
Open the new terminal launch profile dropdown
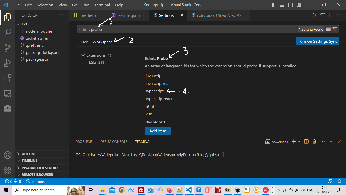coord(299,142)
